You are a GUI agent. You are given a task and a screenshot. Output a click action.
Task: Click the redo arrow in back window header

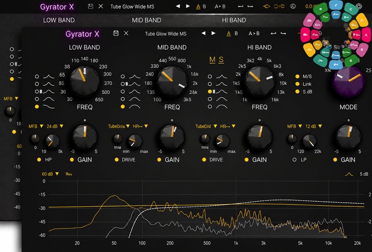pyautogui.click(x=250, y=7)
